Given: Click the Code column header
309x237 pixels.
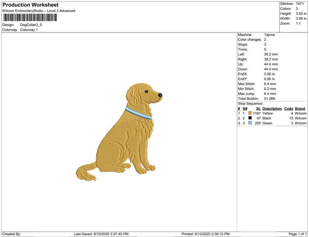Looking at the screenshot, I should pyautogui.click(x=288, y=108).
